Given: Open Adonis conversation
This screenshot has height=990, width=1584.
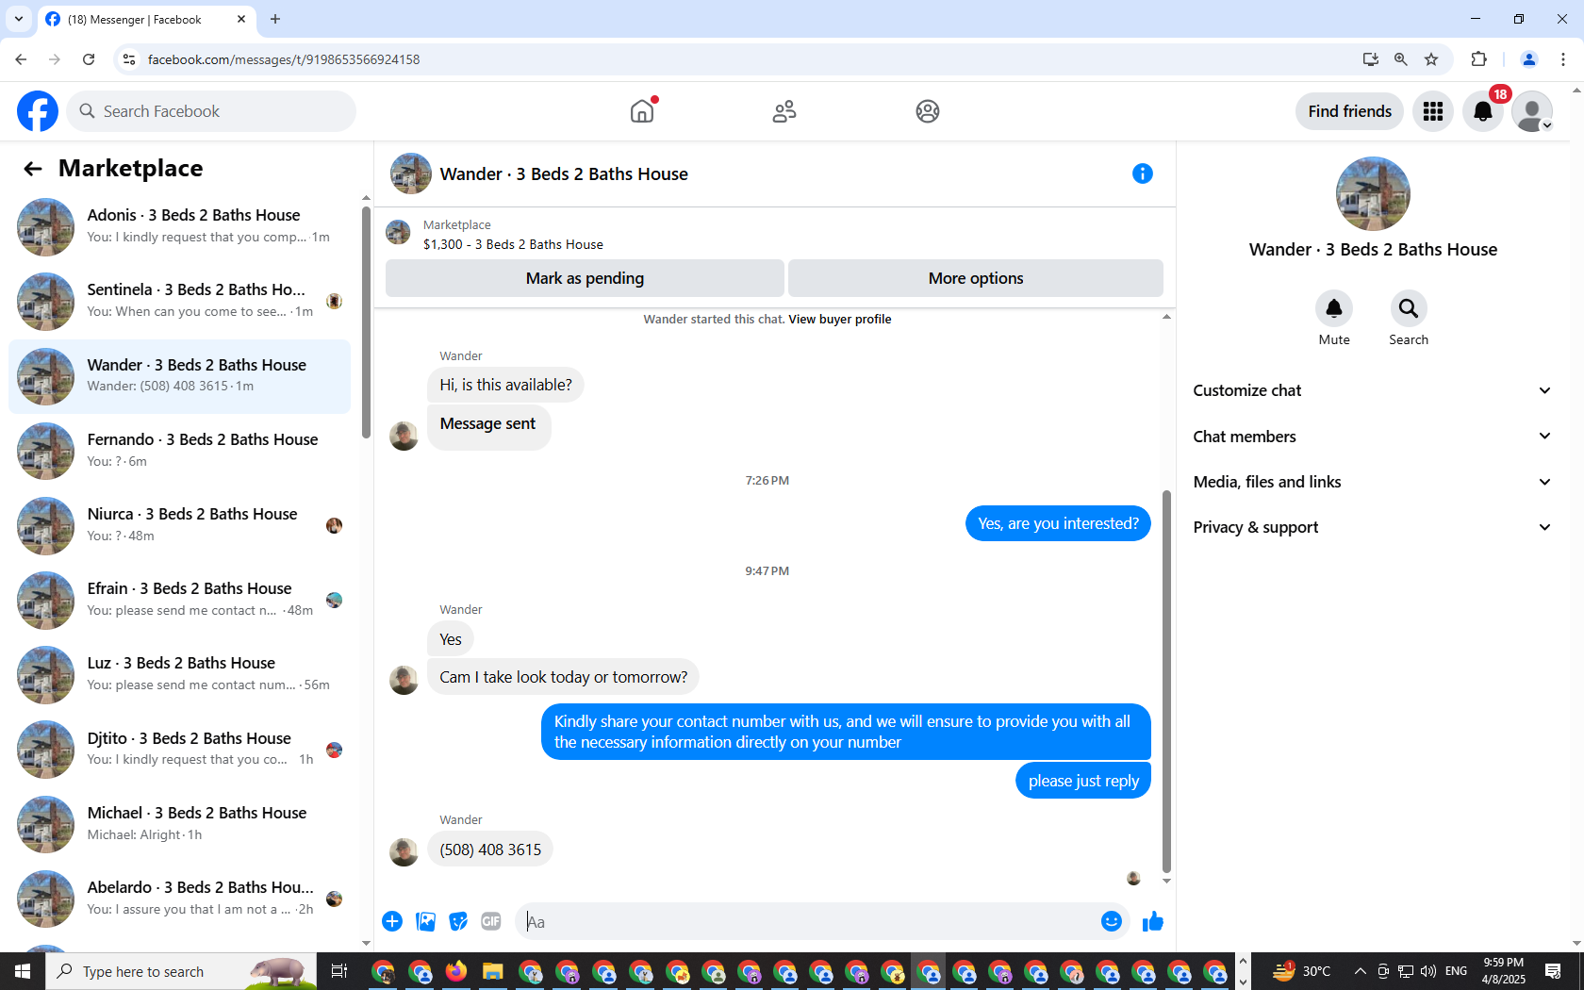Looking at the screenshot, I should (x=179, y=226).
